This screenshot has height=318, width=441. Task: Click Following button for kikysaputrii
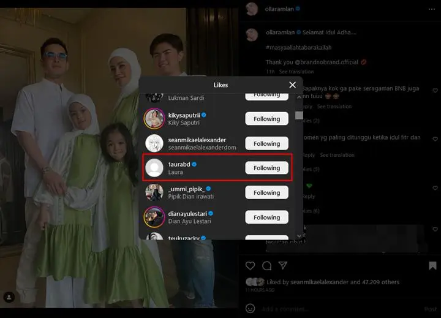coord(266,119)
